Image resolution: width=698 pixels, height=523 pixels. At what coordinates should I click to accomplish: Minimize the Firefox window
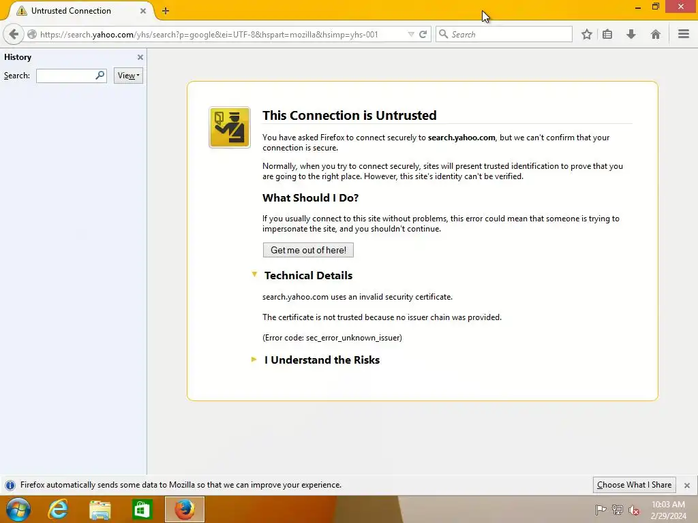click(637, 7)
